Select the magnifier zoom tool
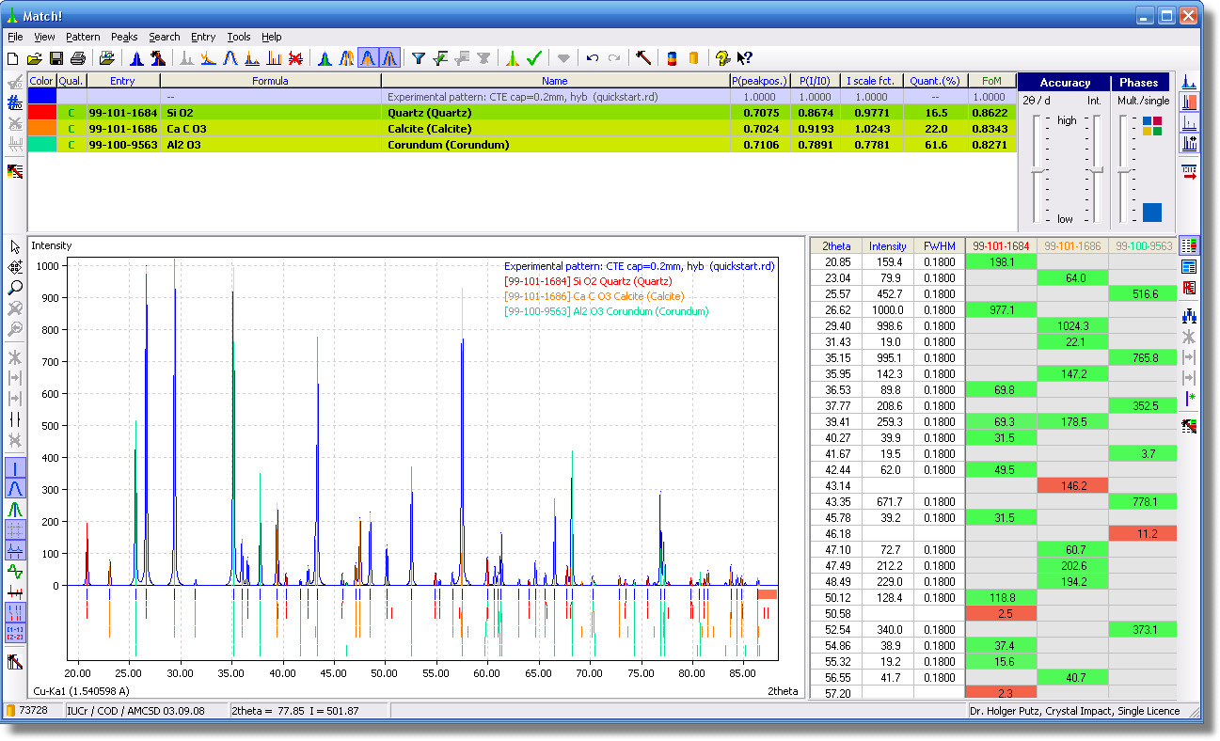 (x=15, y=288)
